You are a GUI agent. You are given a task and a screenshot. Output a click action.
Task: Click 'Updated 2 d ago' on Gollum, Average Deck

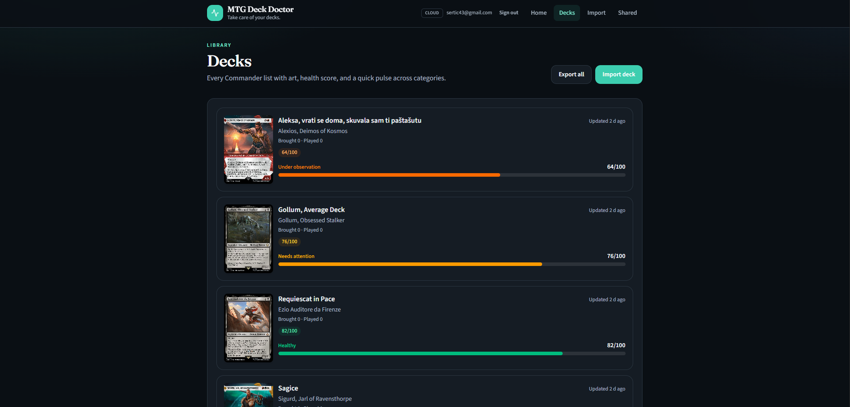[607, 211]
